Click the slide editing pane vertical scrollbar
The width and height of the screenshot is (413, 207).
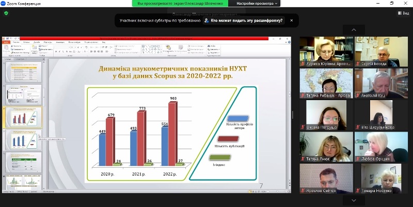(x=290, y=119)
